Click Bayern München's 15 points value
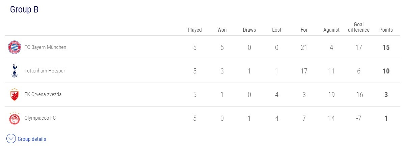Viewport: 407px width, 151px height. pos(386,48)
